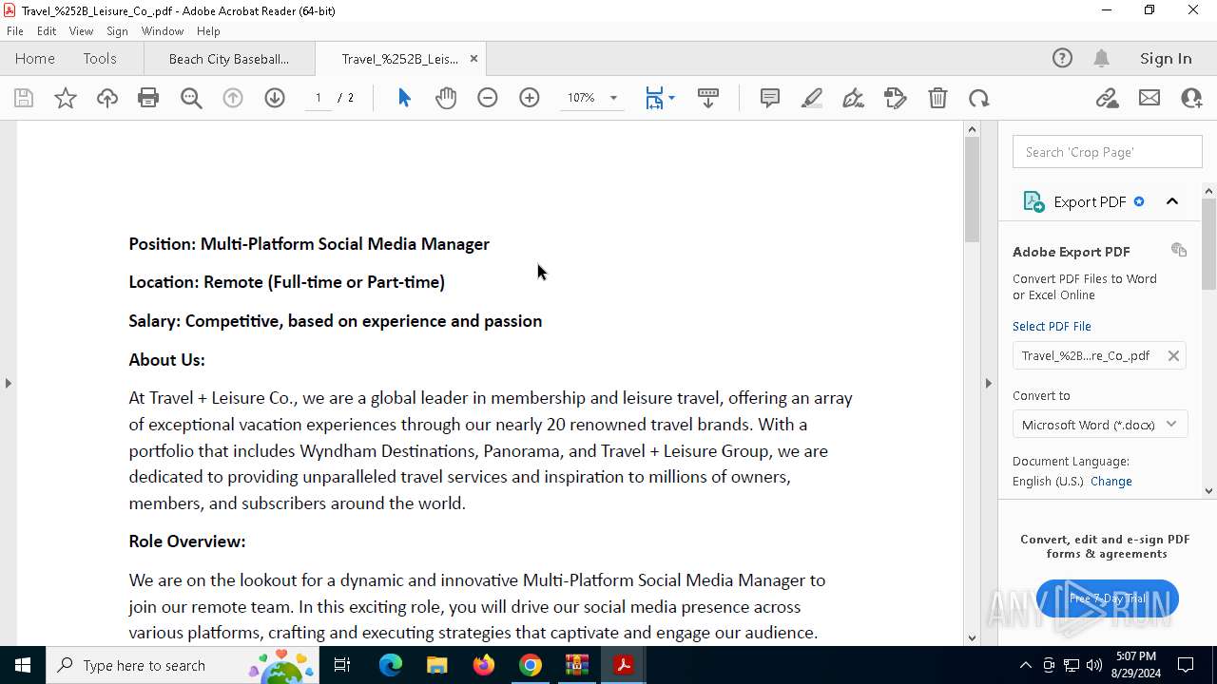Zoom out with the minus icon
The height and width of the screenshot is (684, 1217).
488,98
